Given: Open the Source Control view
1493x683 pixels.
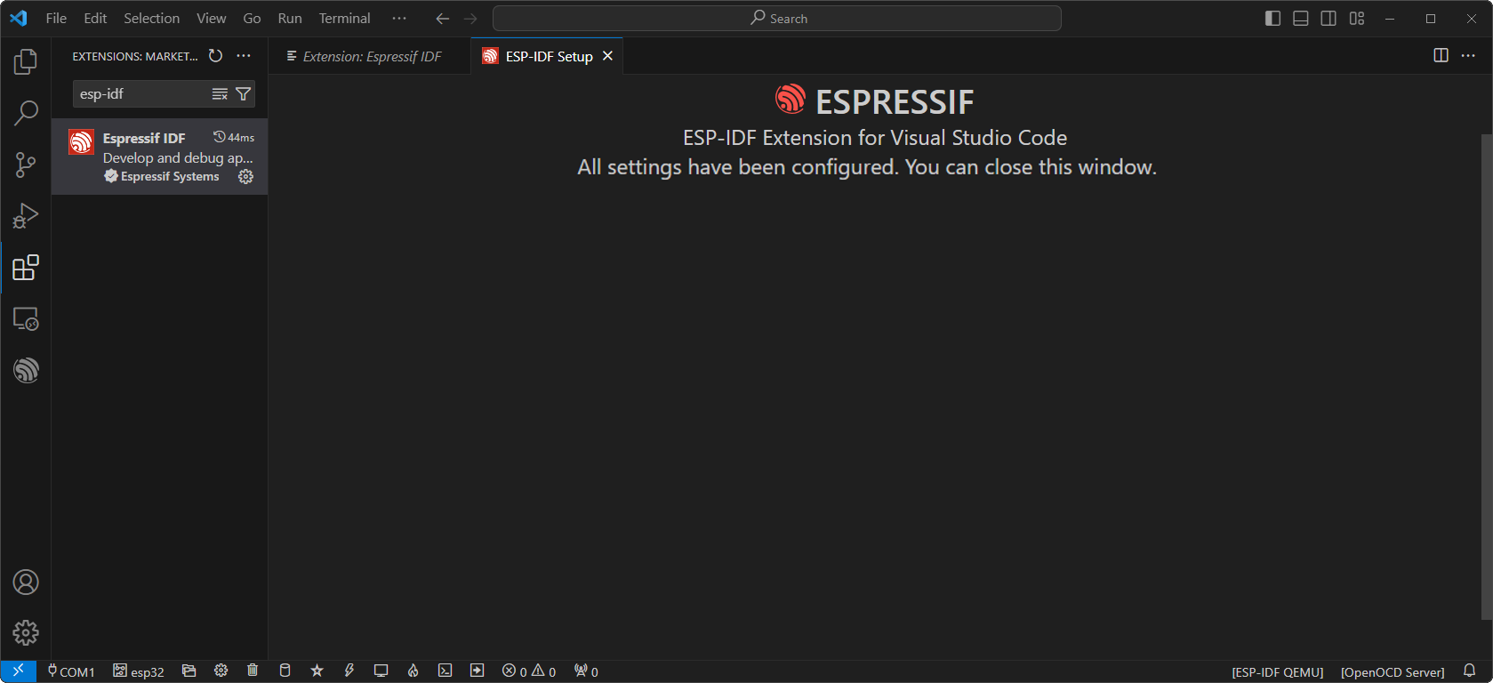Looking at the screenshot, I should point(26,165).
